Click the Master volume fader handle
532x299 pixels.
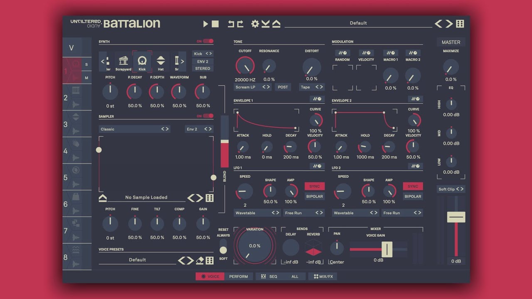(x=456, y=217)
